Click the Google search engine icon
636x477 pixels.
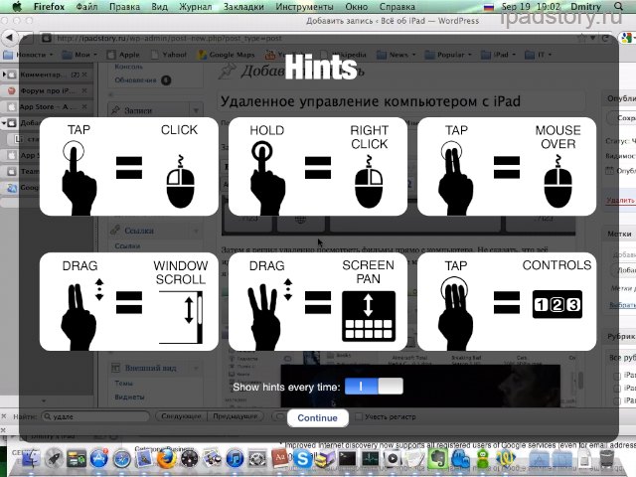pyautogui.click(x=627, y=38)
